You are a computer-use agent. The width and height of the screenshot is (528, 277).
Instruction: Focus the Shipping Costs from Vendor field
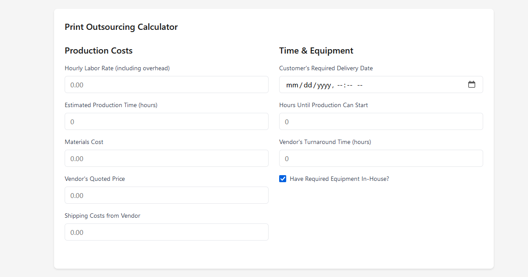tap(166, 232)
